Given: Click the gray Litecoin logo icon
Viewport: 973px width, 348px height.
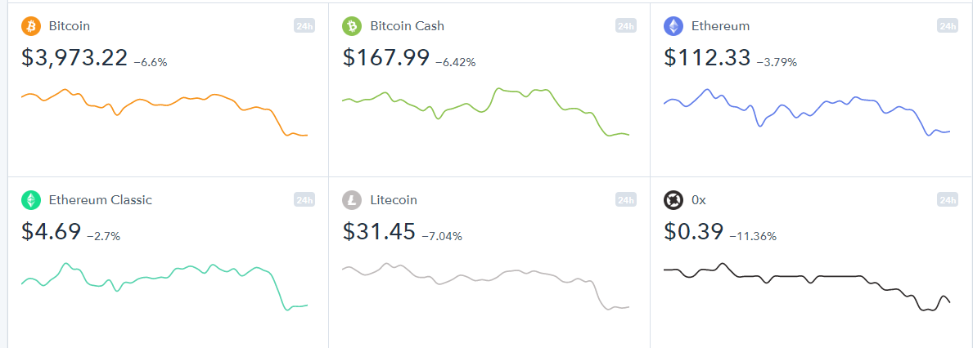Looking at the screenshot, I should click(353, 200).
